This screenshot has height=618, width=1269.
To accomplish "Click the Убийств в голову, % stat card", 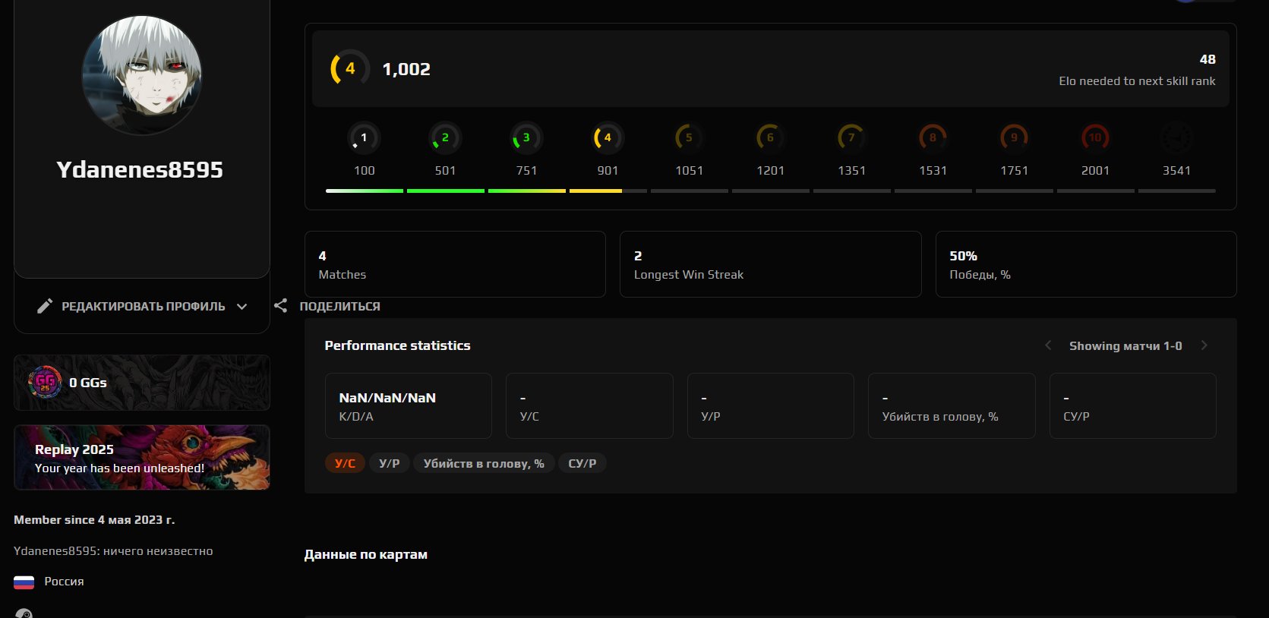I will pyautogui.click(x=952, y=405).
